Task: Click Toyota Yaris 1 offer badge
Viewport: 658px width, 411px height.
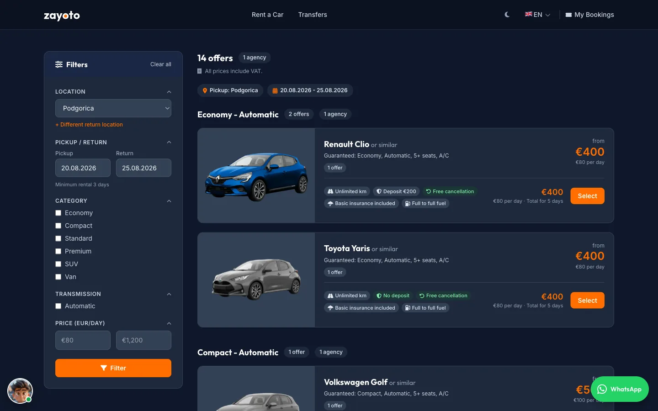Action: pyautogui.click(x=335, y=272)
